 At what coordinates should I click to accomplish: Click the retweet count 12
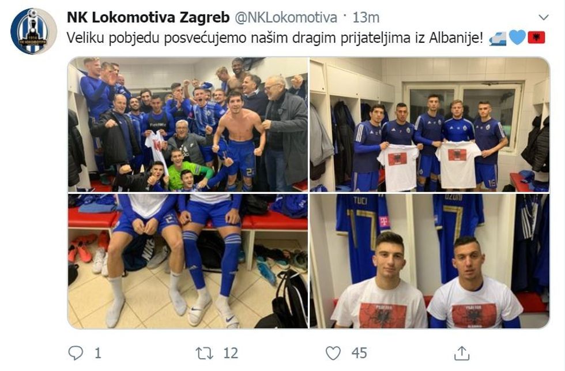(231, 353)
